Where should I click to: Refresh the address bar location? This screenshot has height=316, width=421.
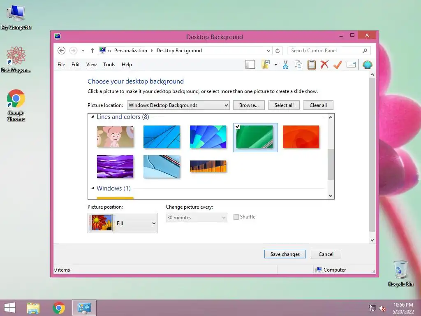[x=278, y=51]
